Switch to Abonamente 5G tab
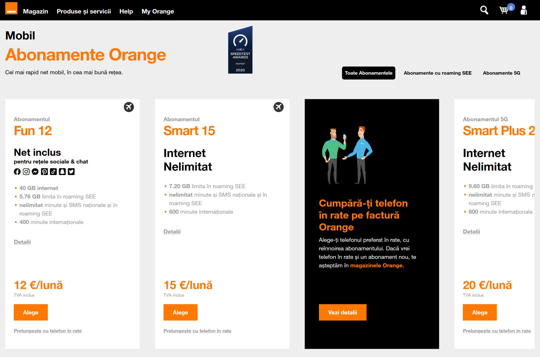This screenshot has width=540, height=357. (501, 73)
